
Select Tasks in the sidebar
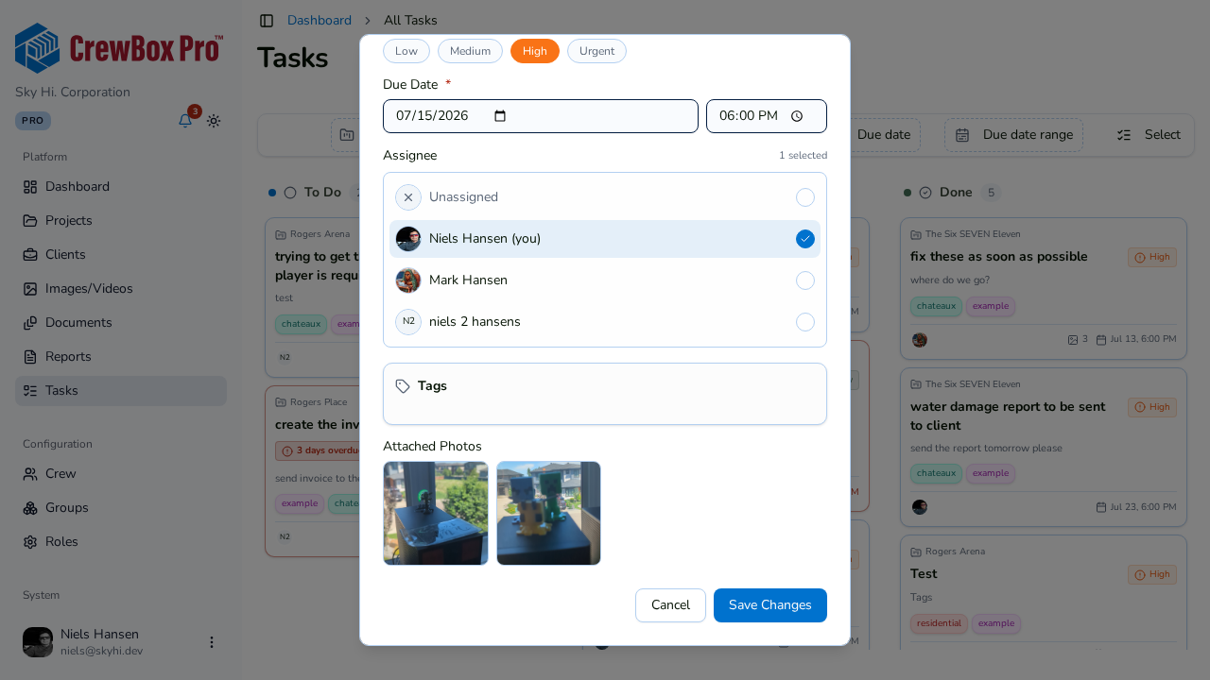click(121, 391)
